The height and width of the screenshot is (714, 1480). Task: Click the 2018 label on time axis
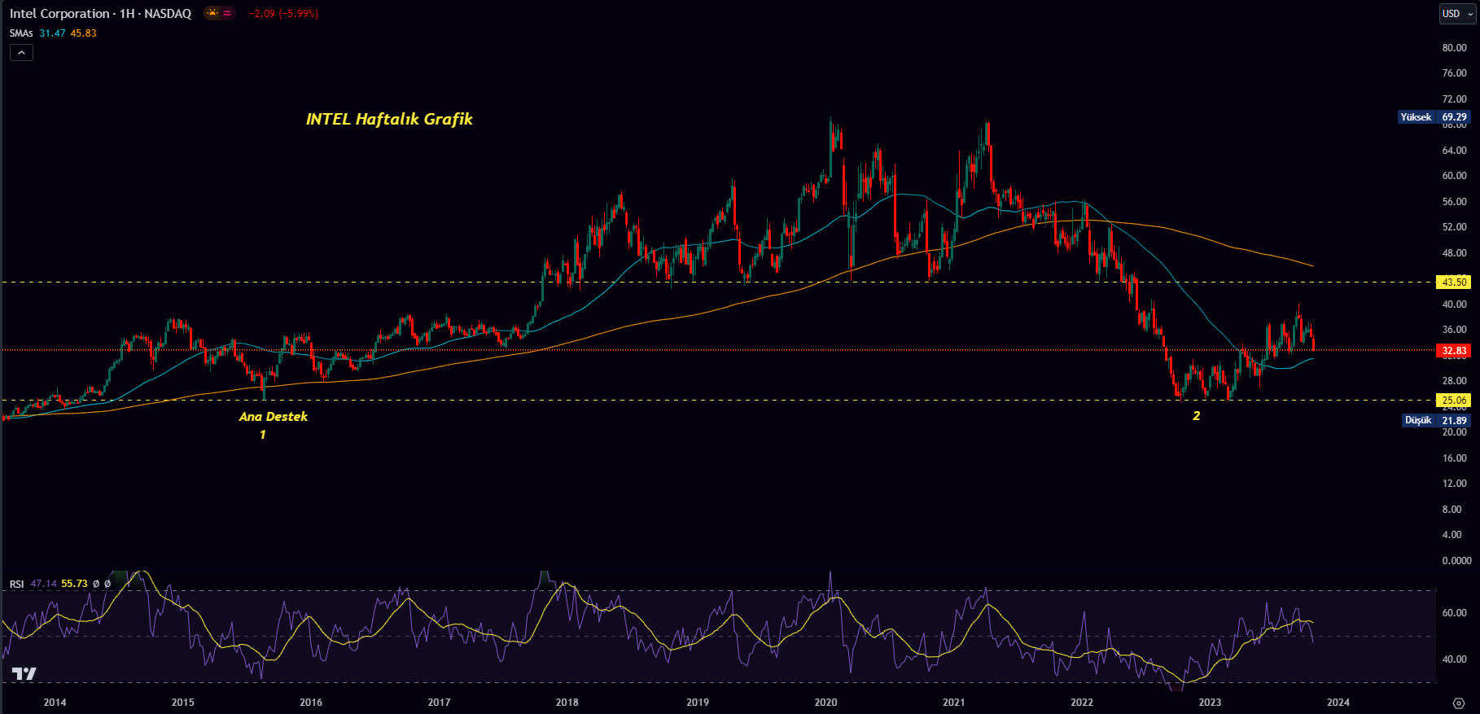[x=567, y=703]
